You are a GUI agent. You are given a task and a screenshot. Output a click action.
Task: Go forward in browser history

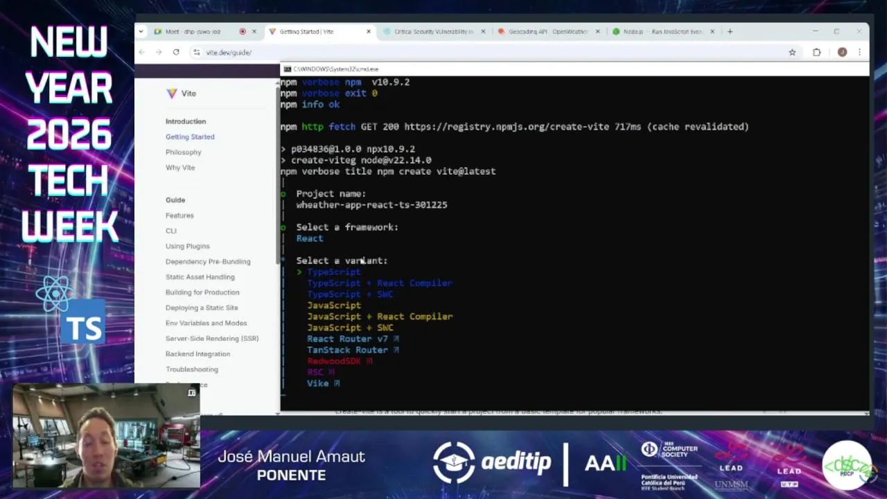tap(159, 52)
